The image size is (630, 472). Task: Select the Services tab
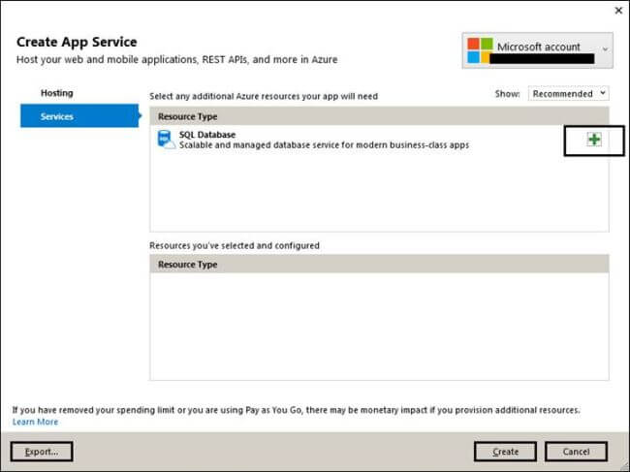click(x=57, y=116)
